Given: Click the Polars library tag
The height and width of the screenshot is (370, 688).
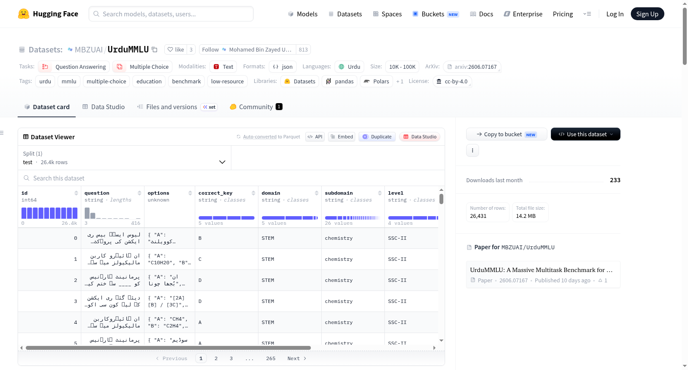Looking at the screenshot, I should (x=376, y=81).
